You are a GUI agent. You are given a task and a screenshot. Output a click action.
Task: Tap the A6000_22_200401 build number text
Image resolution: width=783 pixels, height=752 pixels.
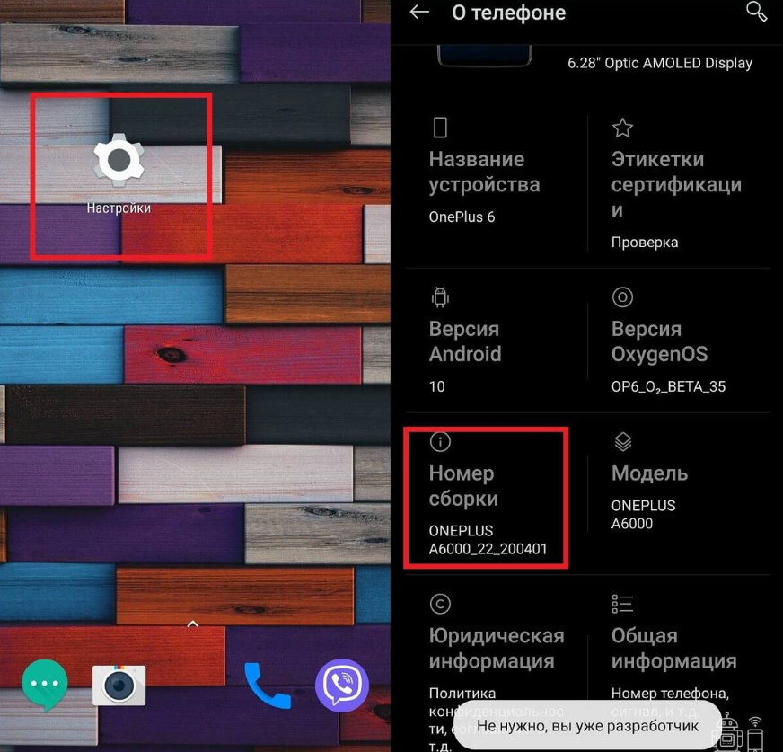pos(488,549)
